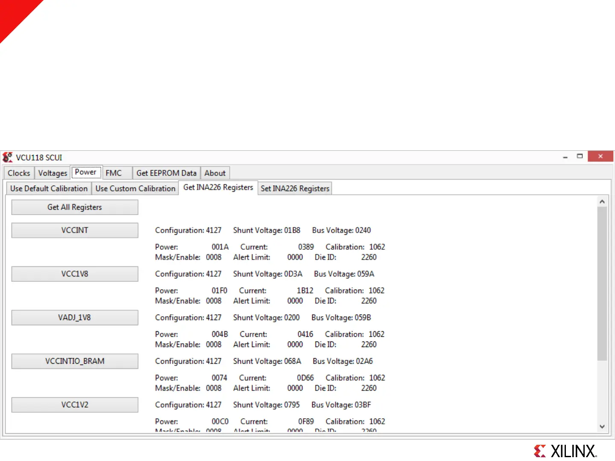Go to Get EEPROM Data tab
This screenshot has width=615, height=461.
167,173
